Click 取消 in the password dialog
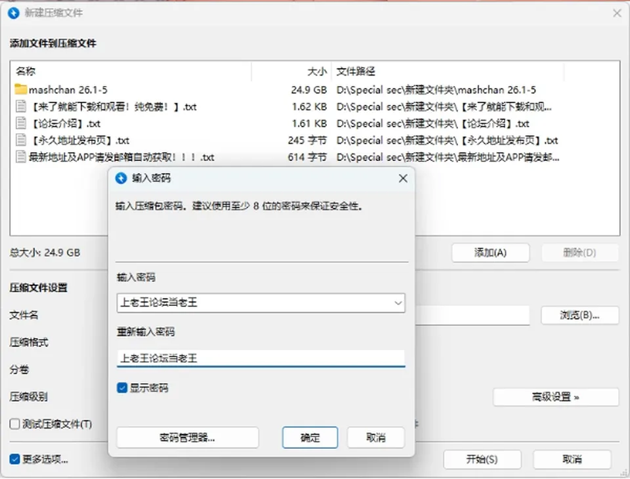 click(375, 438)
